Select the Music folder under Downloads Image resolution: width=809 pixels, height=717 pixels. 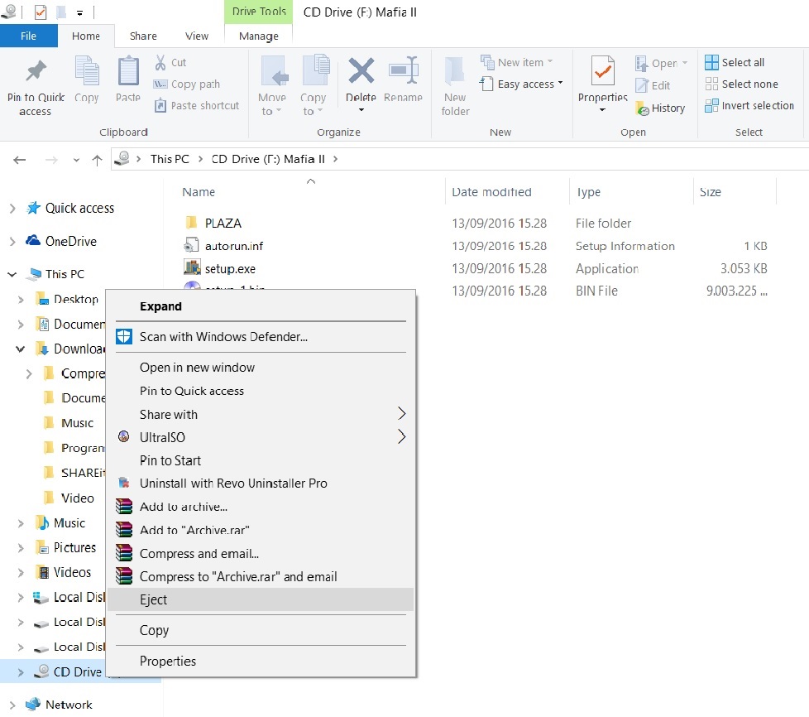(x=78, y=423)
